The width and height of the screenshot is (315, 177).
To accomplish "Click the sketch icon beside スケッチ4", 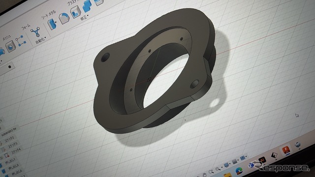I will (x=7, y=155).
